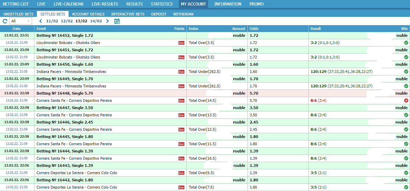This screenshot has width=410, height=191.
Task: Switch to the Unsettled Bets tab
Action: click(x=19, y=14)
